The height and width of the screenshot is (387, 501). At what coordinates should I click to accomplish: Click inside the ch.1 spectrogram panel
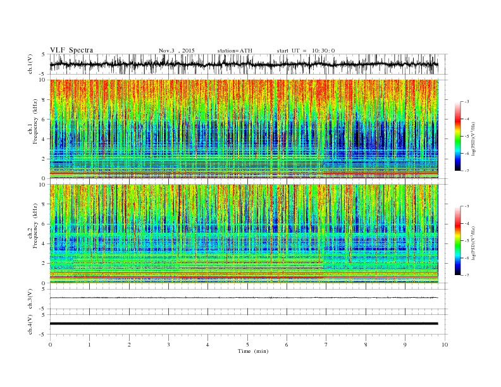tap(244, 129)
